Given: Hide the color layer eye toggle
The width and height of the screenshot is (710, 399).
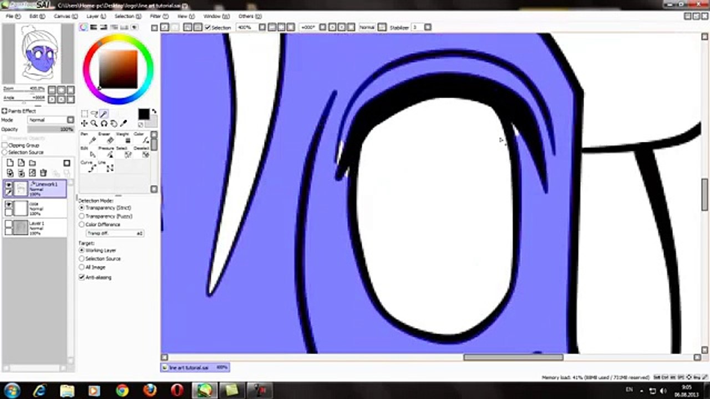Looking at the screenshot, I should pos(9,204).
